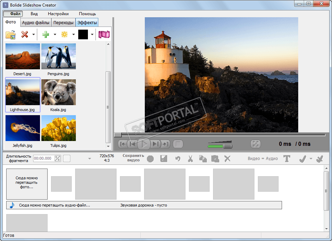This screenshot has width=332, height=241.
Task: Click the scissors cut icon
Action: [190, 159]
